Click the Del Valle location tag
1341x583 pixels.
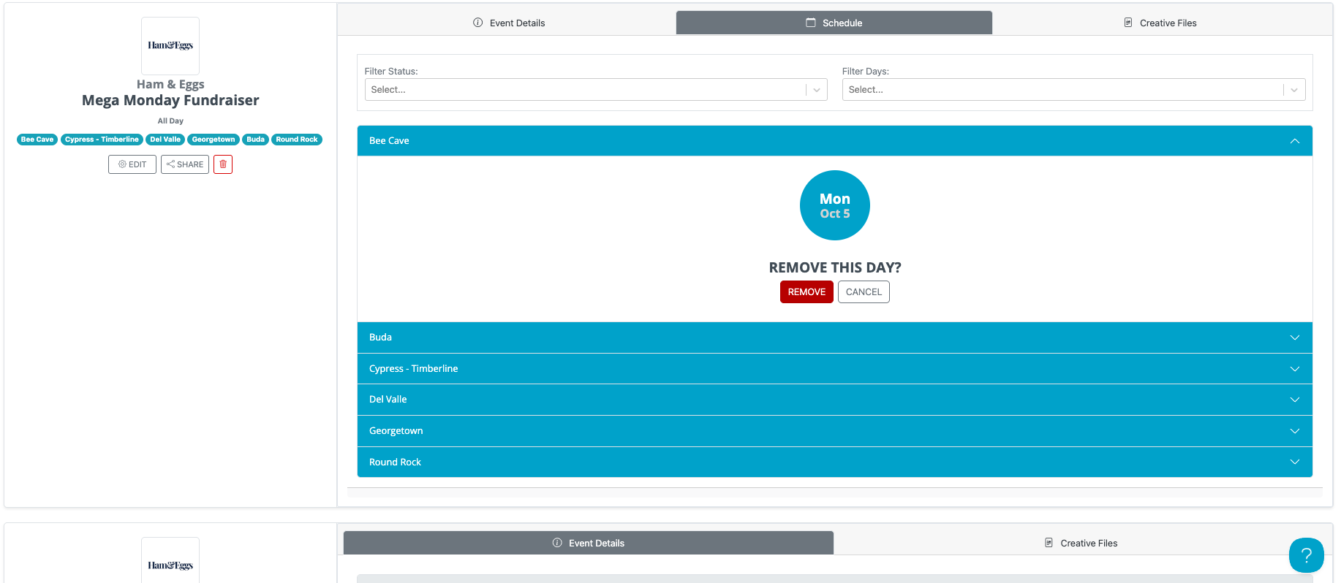pyautogui.click(x=165, y=140)
